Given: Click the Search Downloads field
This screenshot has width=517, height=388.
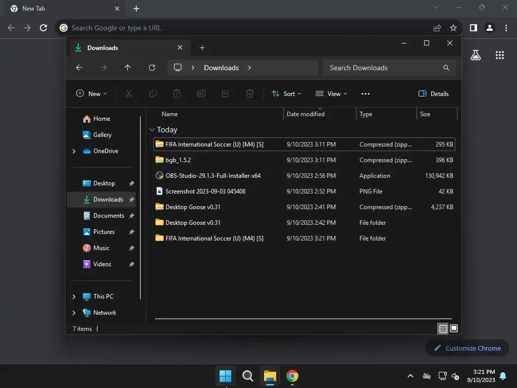Looking at the screenshot, I should pos(389,68).
